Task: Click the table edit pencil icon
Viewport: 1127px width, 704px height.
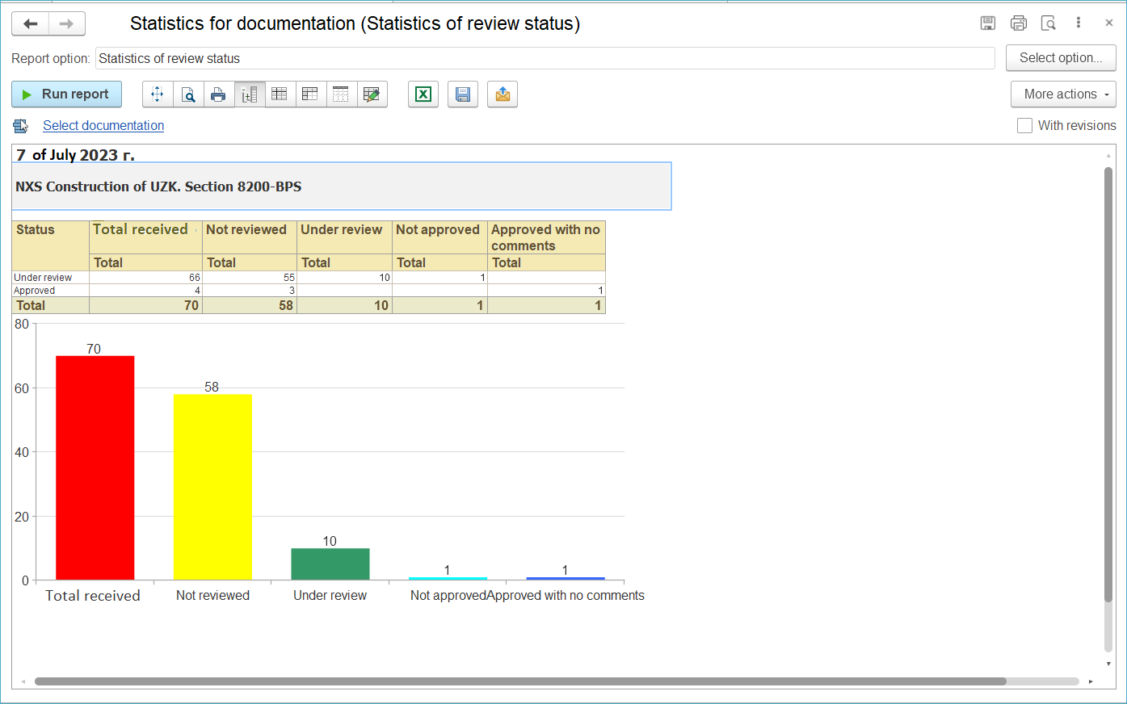Action: point(372,94)
